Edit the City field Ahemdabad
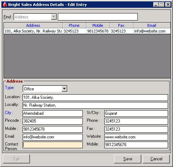 [52, 113]
